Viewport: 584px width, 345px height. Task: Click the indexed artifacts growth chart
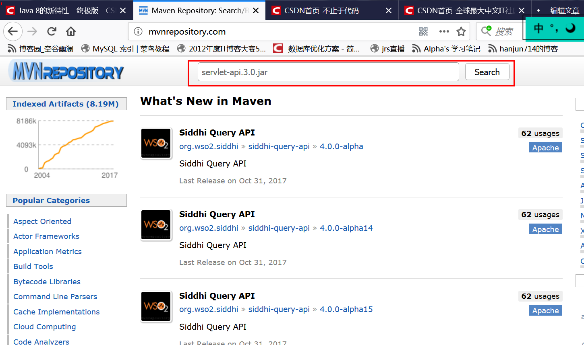pyautogui.click(x=67, y=148)
